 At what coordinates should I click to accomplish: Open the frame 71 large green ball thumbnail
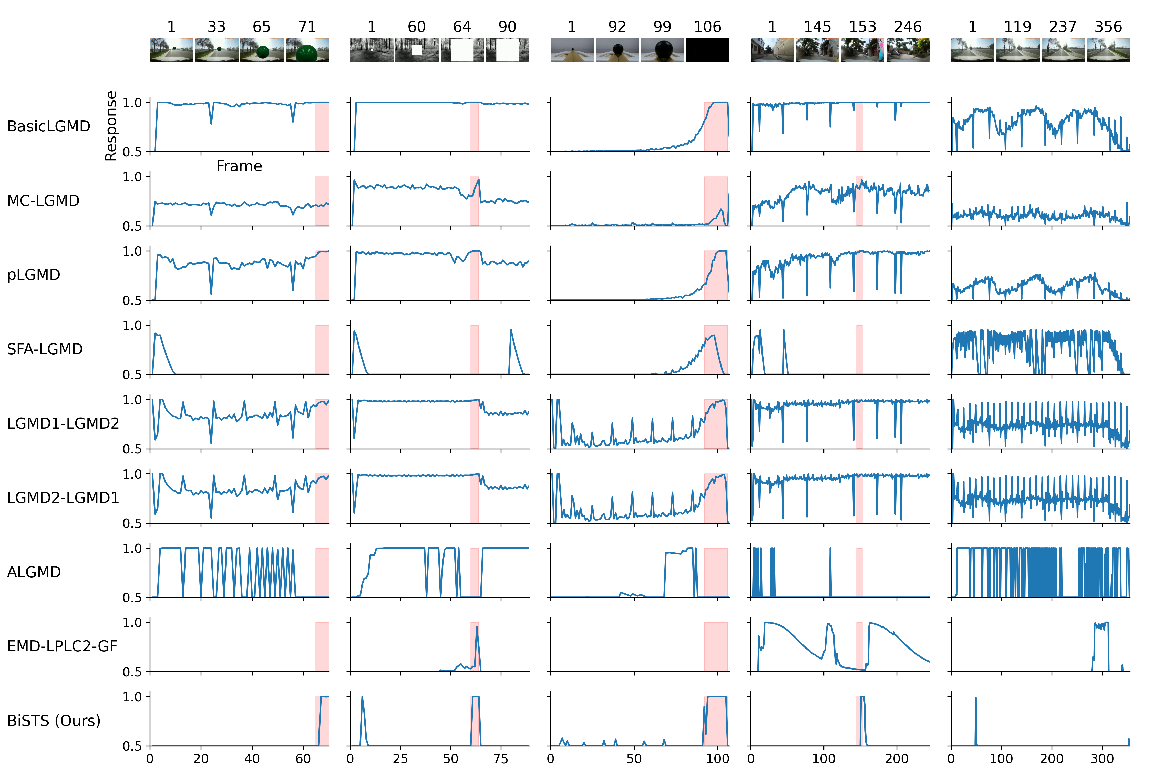tap(307, 50)
